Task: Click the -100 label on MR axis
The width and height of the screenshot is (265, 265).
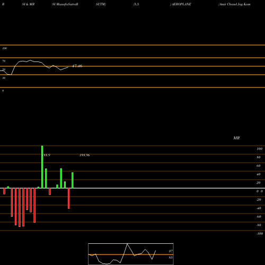Action: point(260,234)
